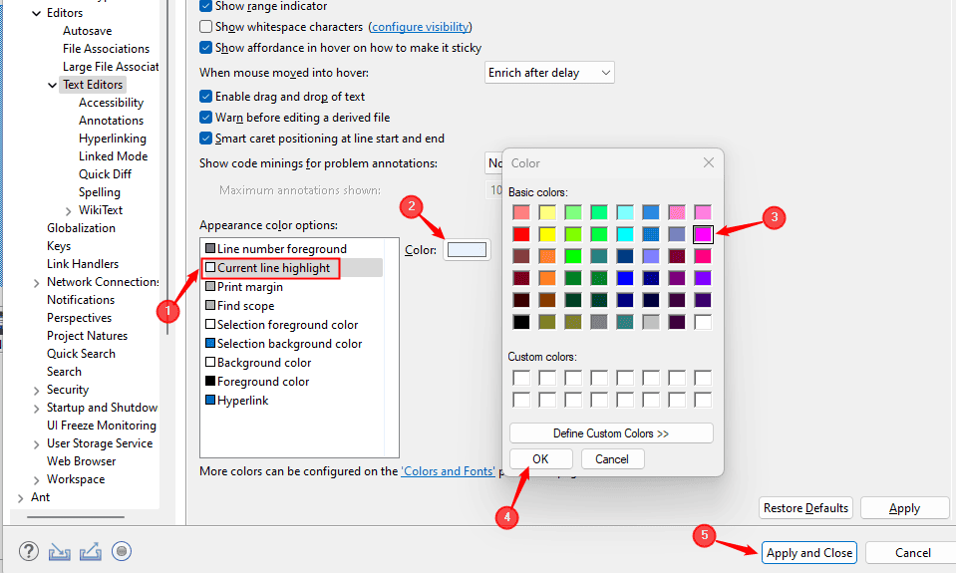Select Selection foreground color option
This screenshot has width=956, height=573.
pyautogui.click(x=282, y=324)
